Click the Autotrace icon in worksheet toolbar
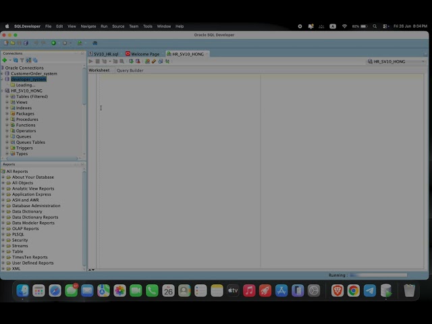This screenshot has height=324, width=432. tap(122, 61)
